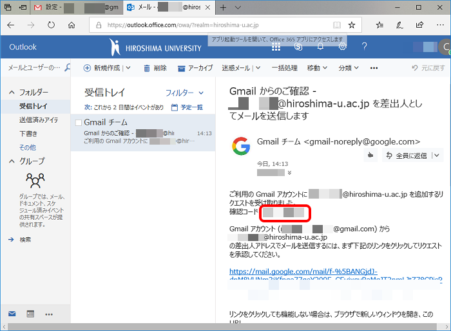Viewport: 451px width, 331px height.
Task: Open the help question mark
Action: pos(364,46)
